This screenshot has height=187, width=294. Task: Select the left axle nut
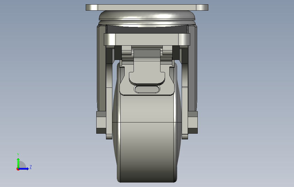(x=101, y=122)
